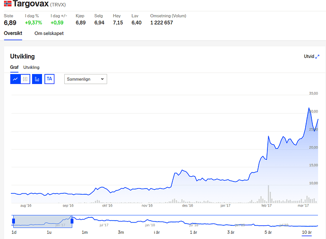Click the Omsetning (Volum) label

pos(168,16)
